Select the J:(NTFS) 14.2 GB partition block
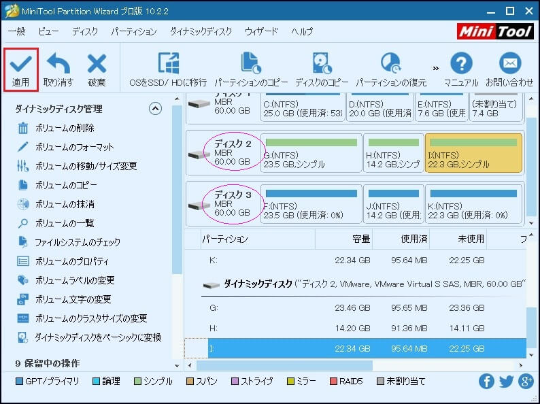 coord(393,204)
